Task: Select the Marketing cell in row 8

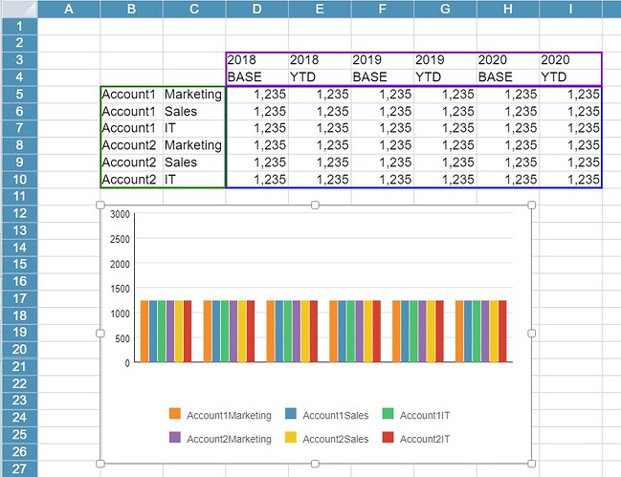Action: pos(193,145)
